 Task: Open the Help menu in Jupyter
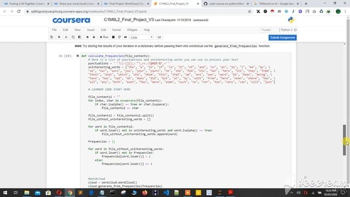click(147, 30)
